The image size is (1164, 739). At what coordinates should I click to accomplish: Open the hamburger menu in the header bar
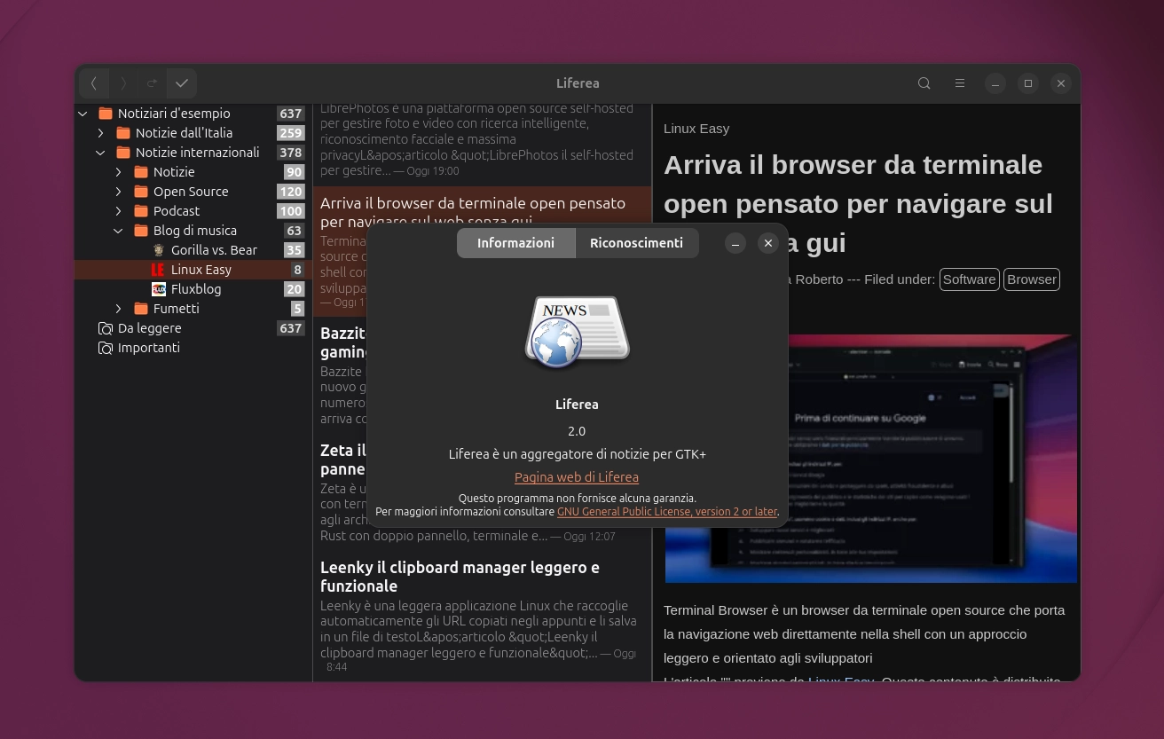960,83
